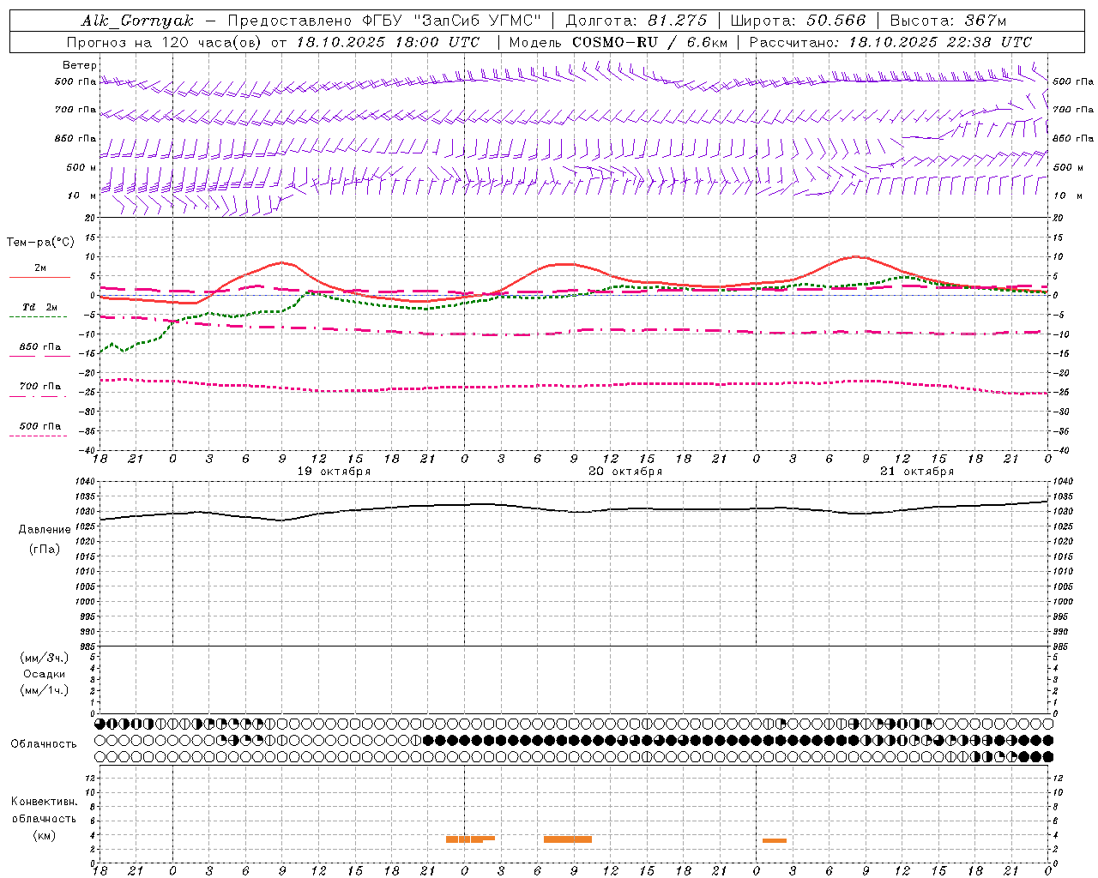Click the 19 октября date label
Screen dimensions: 1098x878
pos(334,472)
